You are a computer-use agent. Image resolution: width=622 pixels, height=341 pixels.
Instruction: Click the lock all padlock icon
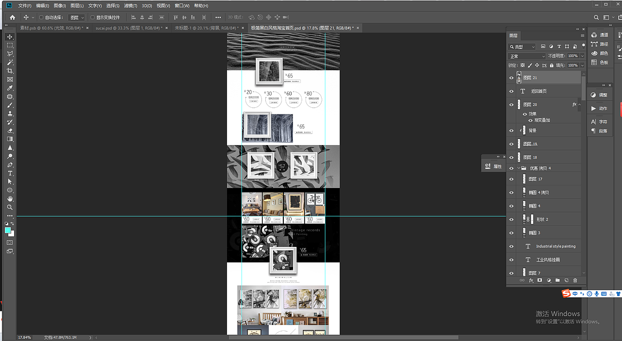(x=552, y=65)
